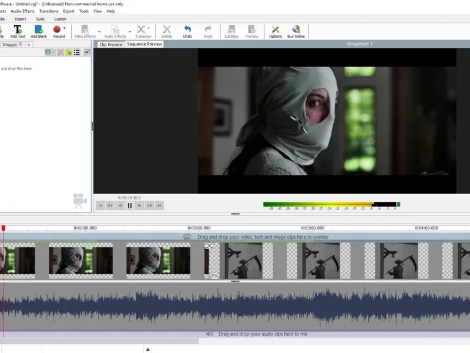The width and height of the screenshot is (470, 353).
Task: Click the transition icon between the clips
Action: pyautogui.click(x=209, y=246)
